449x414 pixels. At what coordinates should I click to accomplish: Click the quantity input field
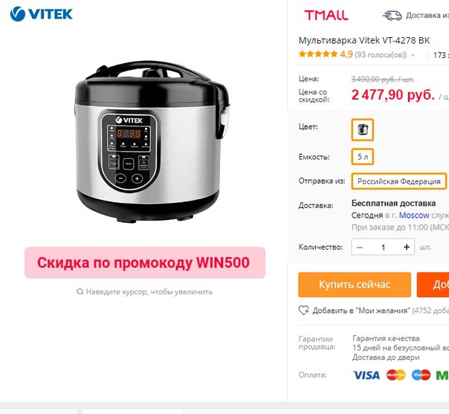click(x=383, y=247)
